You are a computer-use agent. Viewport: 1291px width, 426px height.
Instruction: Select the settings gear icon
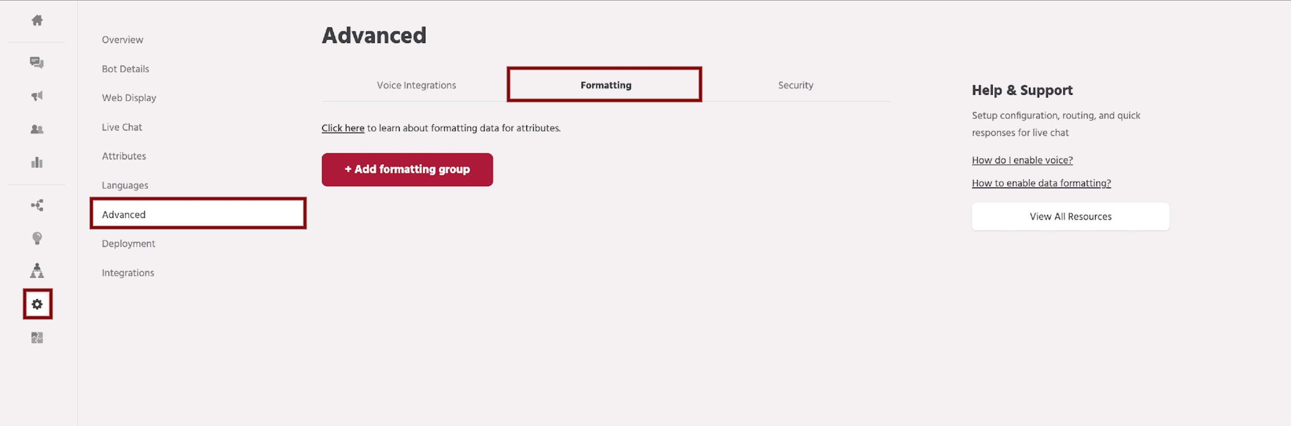click(36, 304)
